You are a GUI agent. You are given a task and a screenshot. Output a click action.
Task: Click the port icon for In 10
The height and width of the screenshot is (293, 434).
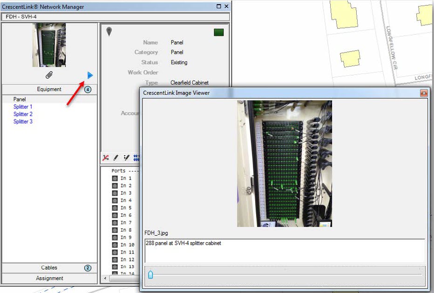(x=115, y=245)
